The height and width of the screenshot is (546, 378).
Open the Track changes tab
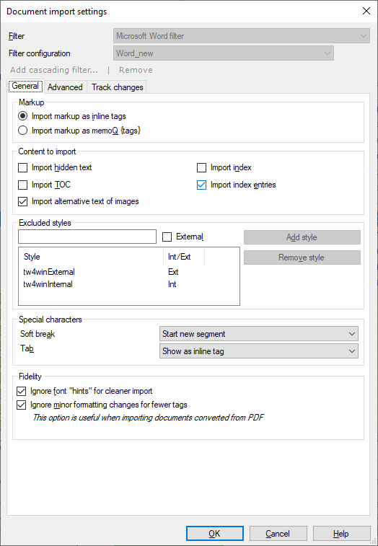pyautogui.click(x=118, y=87)
